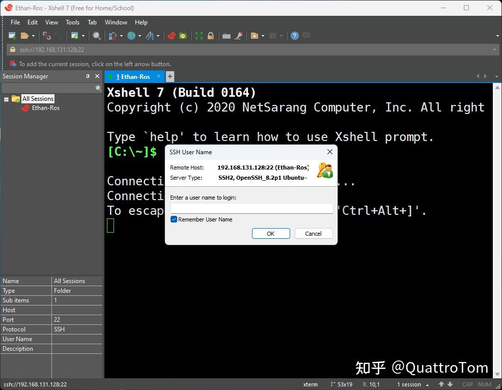This screenshot has height=390, width=502.
Task: Click the color scheme toolbar icon
Action: [113, 36]
